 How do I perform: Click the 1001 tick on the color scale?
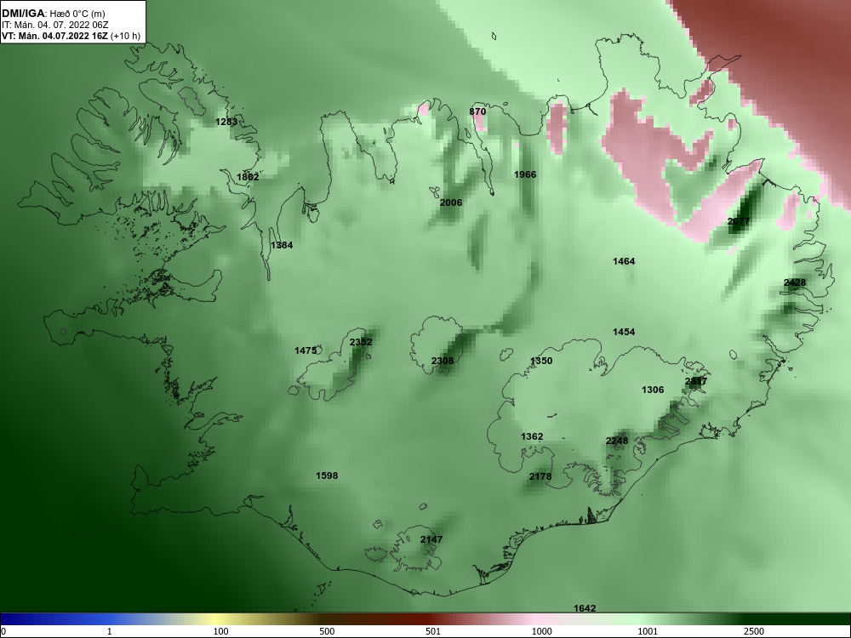tap(648, 632)
